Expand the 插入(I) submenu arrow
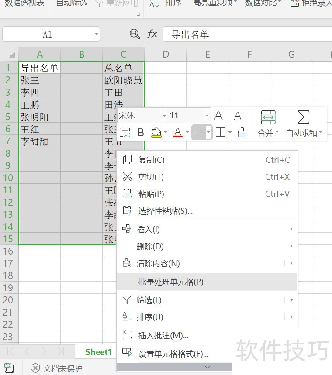The height and width of the screenshot is (375, 332). click(x=291, y=229)
